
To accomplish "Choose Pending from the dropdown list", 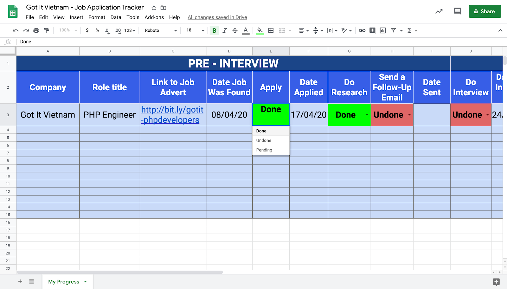I will (x=271, y=150).
